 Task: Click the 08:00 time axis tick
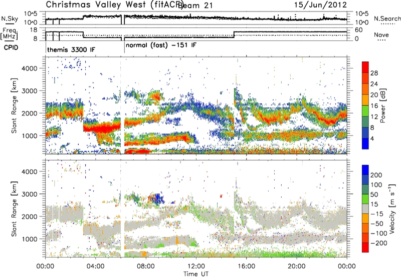pyautogui.click(x=146, y=266)
